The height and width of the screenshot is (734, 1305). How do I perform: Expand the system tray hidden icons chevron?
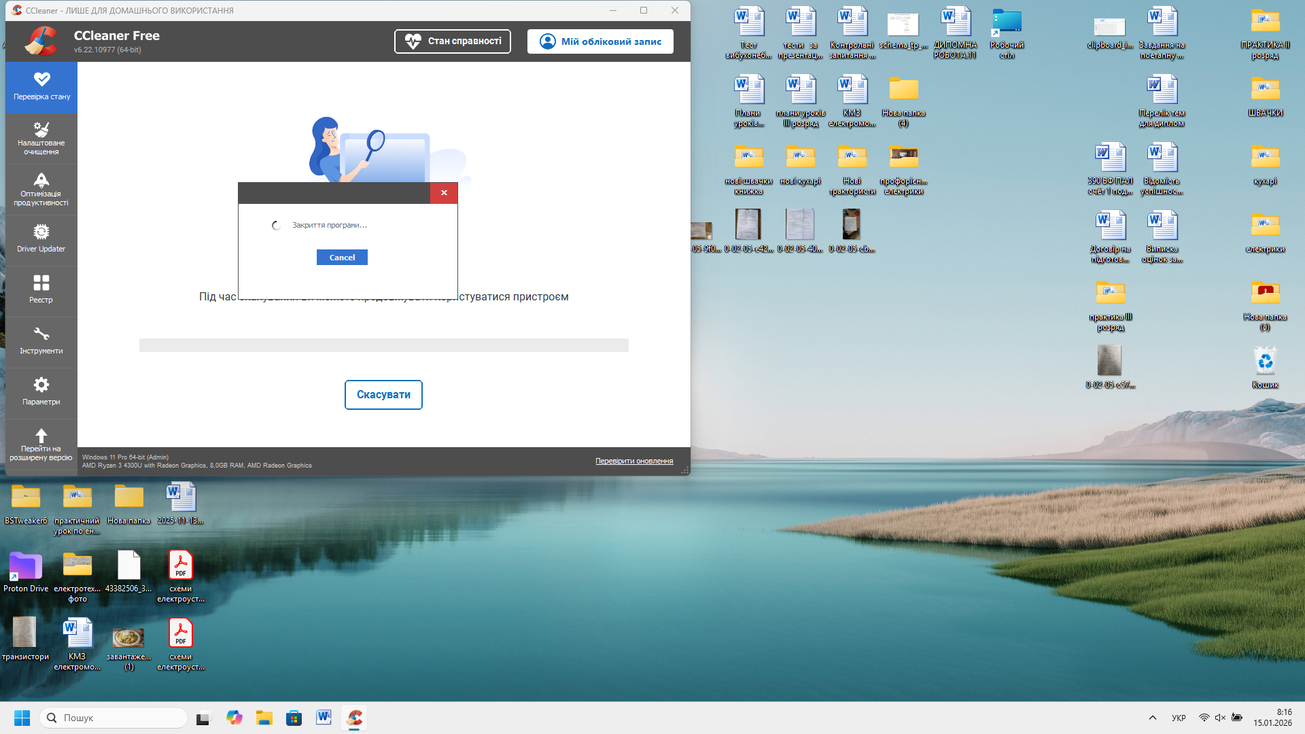coord(1153,718)
